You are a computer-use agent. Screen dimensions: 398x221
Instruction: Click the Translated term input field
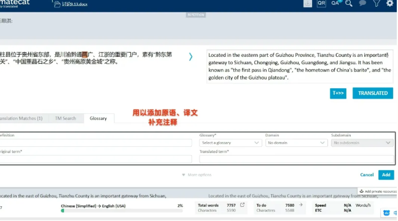[x=297, y=159]
